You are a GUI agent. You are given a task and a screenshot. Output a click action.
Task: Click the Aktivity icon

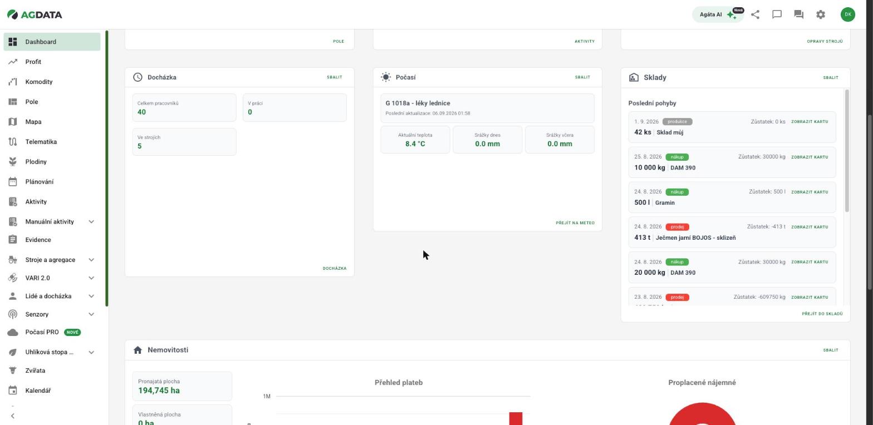click(13, 202)
